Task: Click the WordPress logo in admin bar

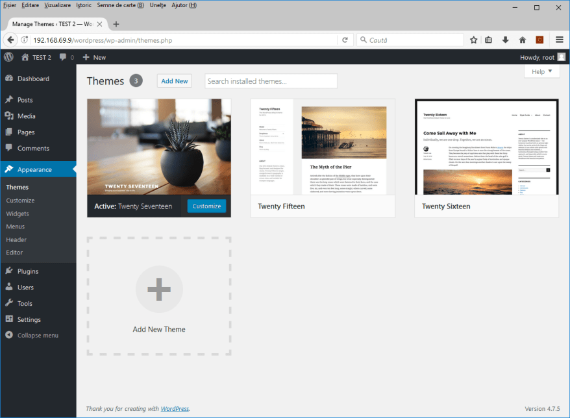Action: tap(8, 57)
